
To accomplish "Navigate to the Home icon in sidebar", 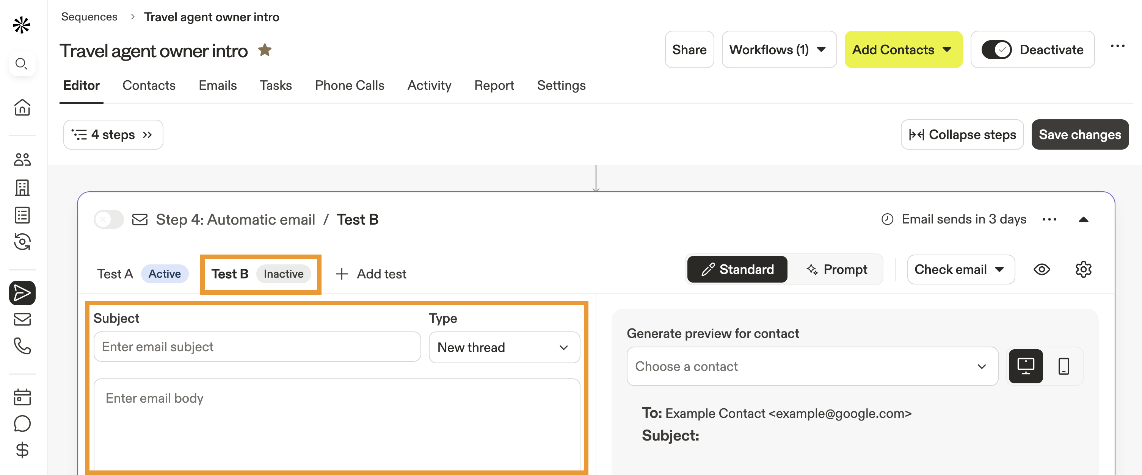I will [x=22, y=108].
